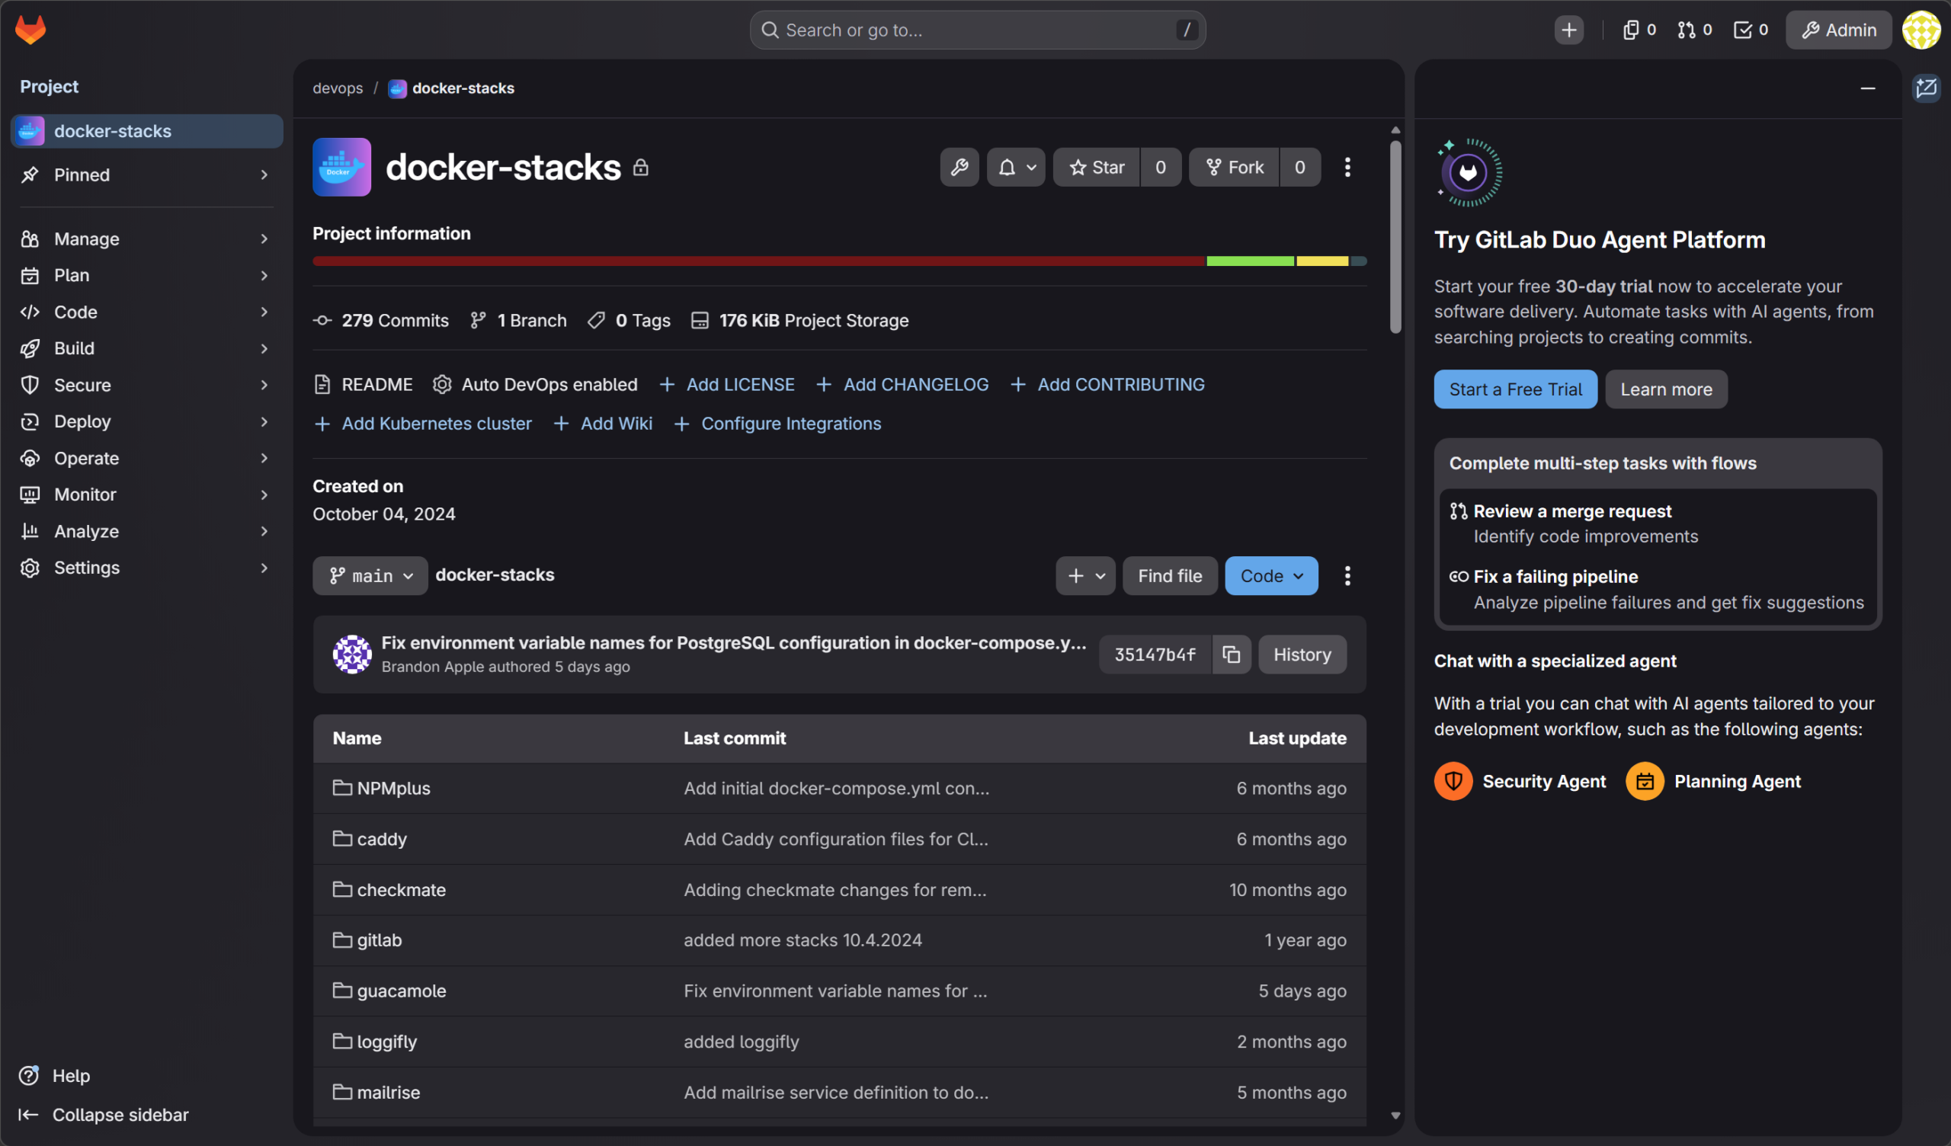Click the GitLab fox logo
Screen dimensions: 1951x1146
30,30
